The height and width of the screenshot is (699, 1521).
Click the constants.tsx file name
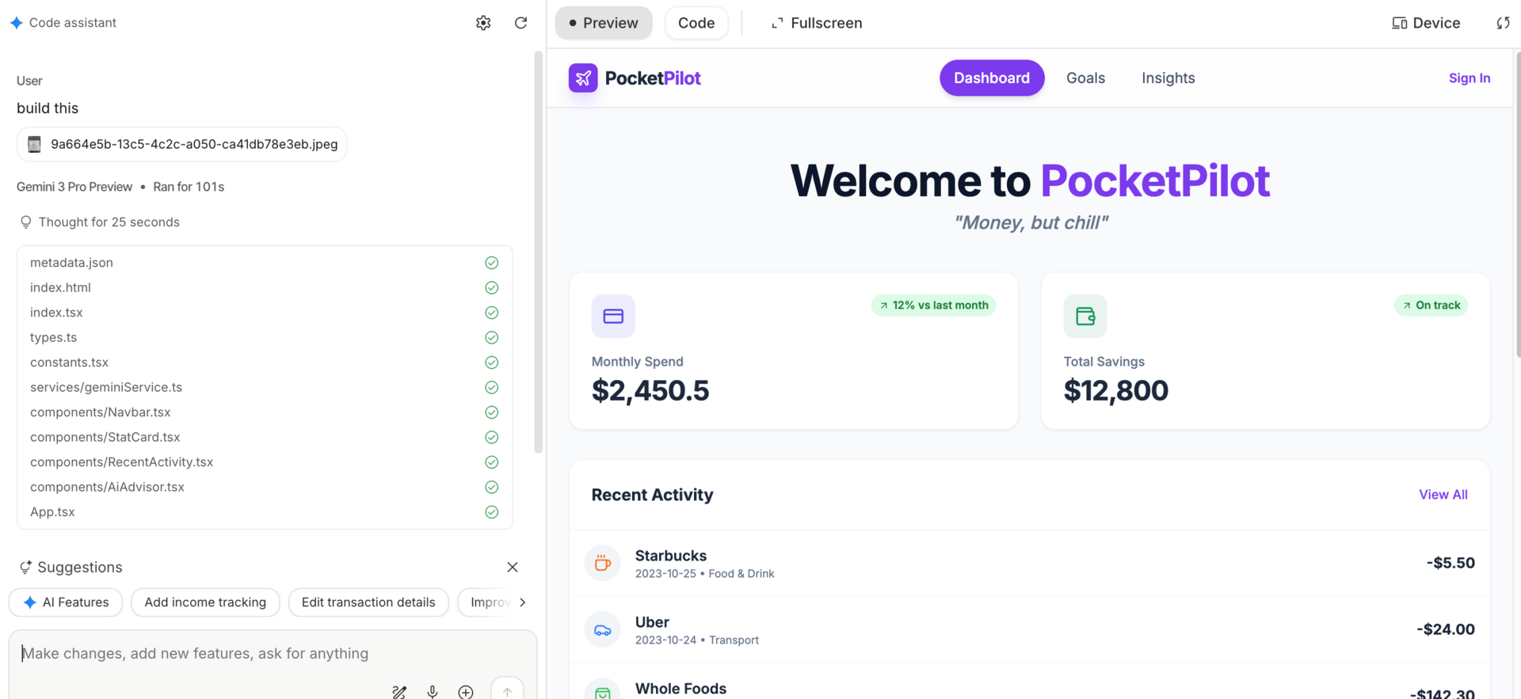69,363
